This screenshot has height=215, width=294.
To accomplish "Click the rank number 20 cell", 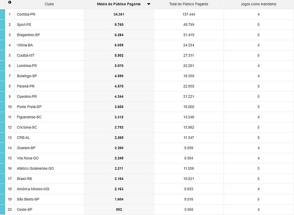I will 10,210.
